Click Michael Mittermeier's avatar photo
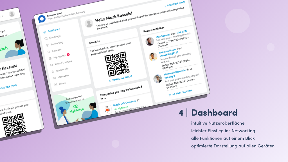288x162 pixels. [158, 79]
